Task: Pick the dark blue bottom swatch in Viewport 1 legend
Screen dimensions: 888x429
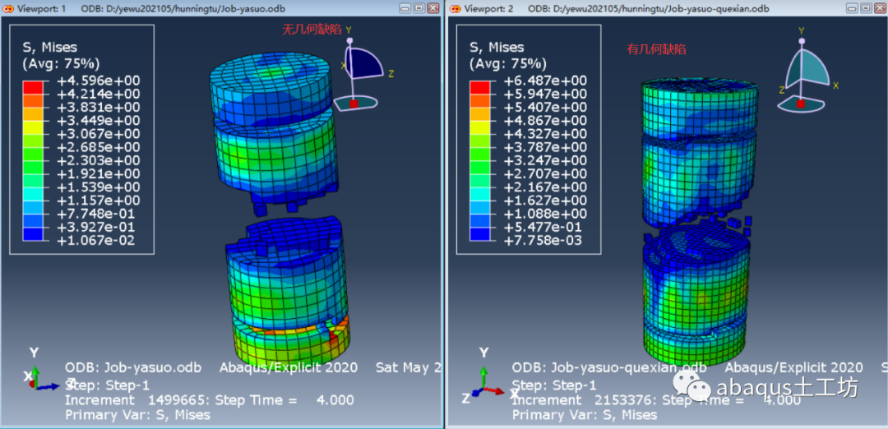Action: tap(32, 234)
